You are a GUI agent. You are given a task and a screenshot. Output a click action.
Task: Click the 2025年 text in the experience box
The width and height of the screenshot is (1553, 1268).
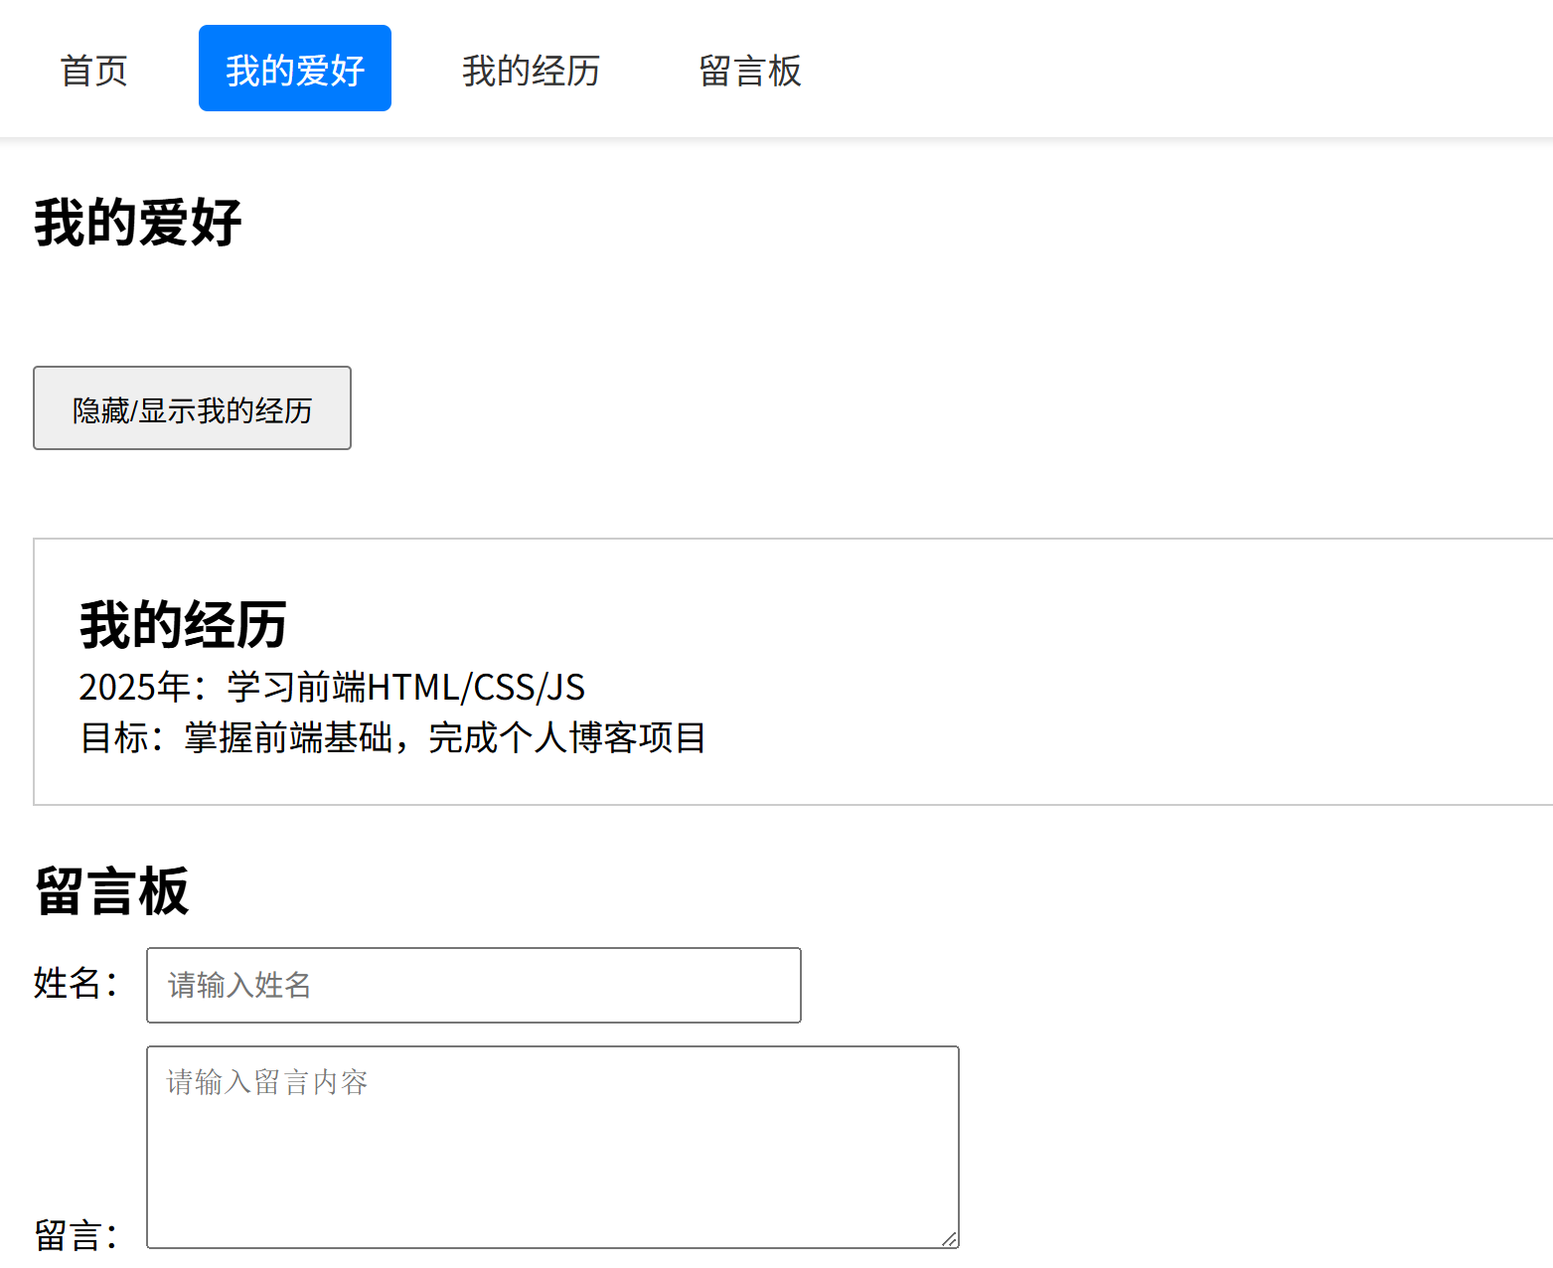point(134,687)
